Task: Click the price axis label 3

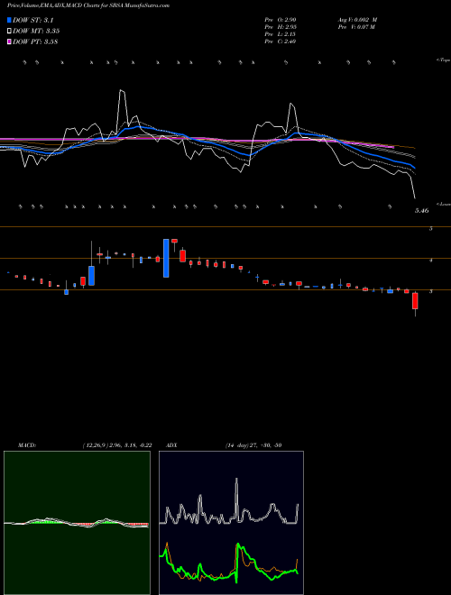Action: (x=430, y=291)
